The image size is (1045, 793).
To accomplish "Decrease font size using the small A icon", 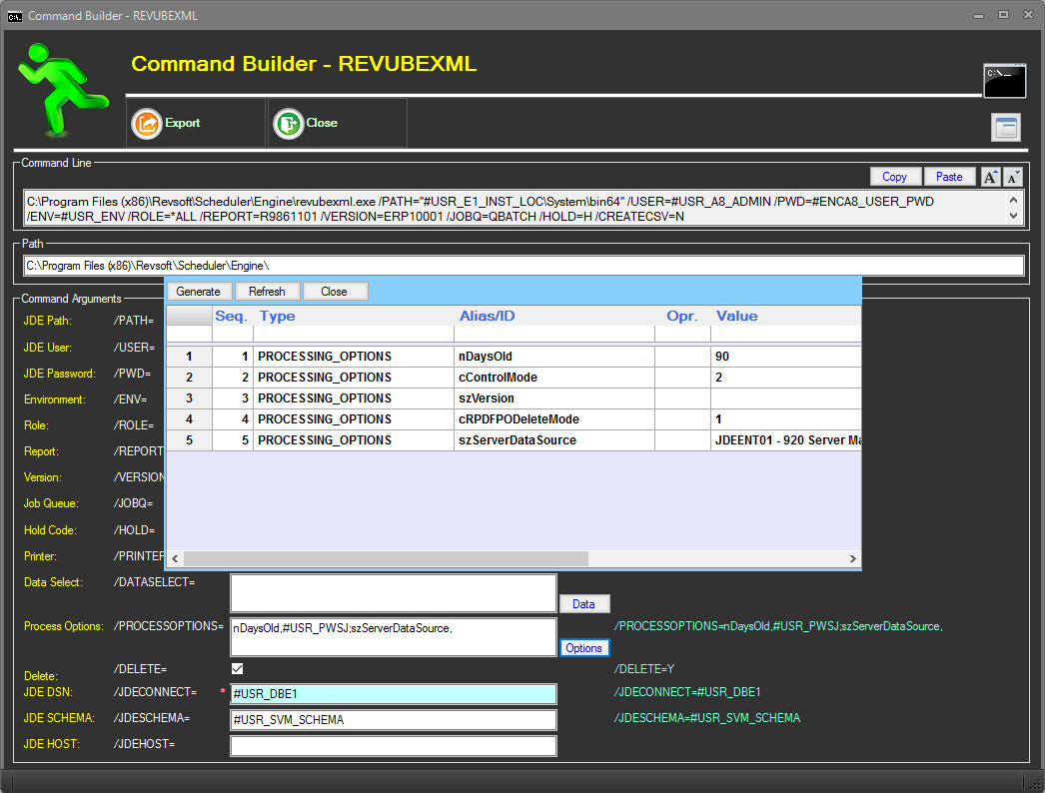I will click(x=1014, y=177).
